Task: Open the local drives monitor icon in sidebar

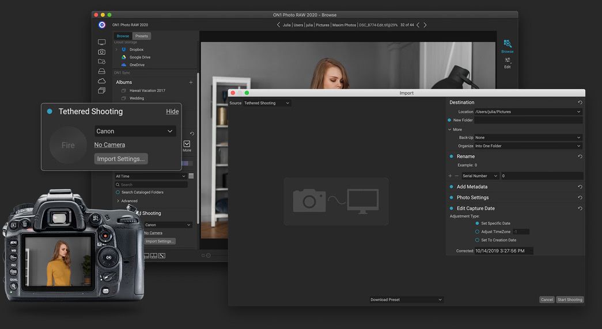Action: 101,42
